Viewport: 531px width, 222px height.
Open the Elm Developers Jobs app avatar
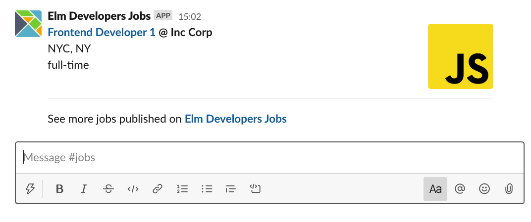point(28,24)
